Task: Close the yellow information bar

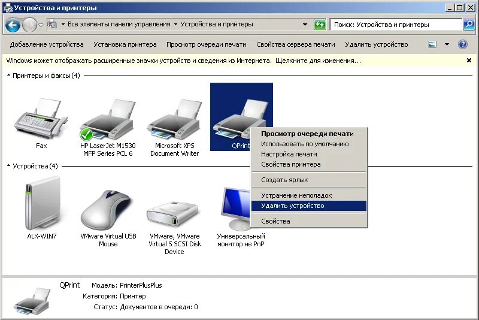Action: 469,61
